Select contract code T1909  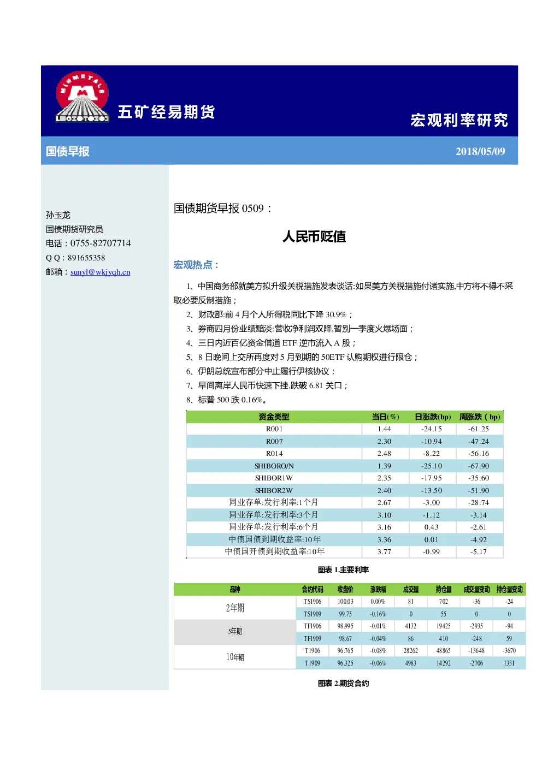313,663
